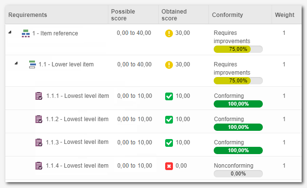The image size is (307, 188).
Task: Click weight value 1 of Item reference
Action: [284, 33]
